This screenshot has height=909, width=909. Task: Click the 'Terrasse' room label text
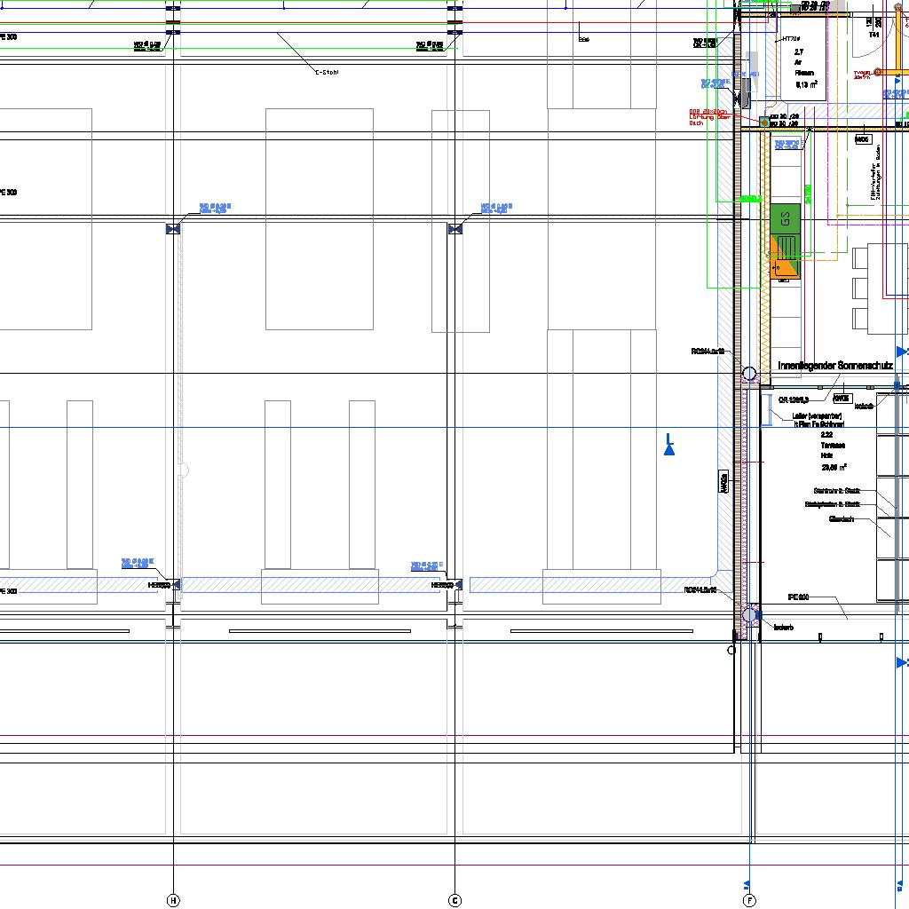coord(833,446)
